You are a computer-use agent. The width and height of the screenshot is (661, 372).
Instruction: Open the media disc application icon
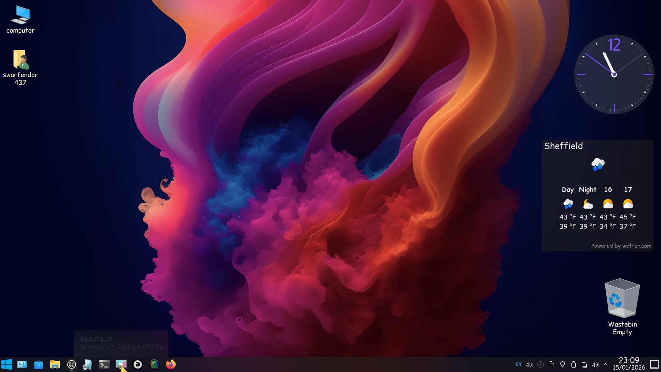coord(87,364)
